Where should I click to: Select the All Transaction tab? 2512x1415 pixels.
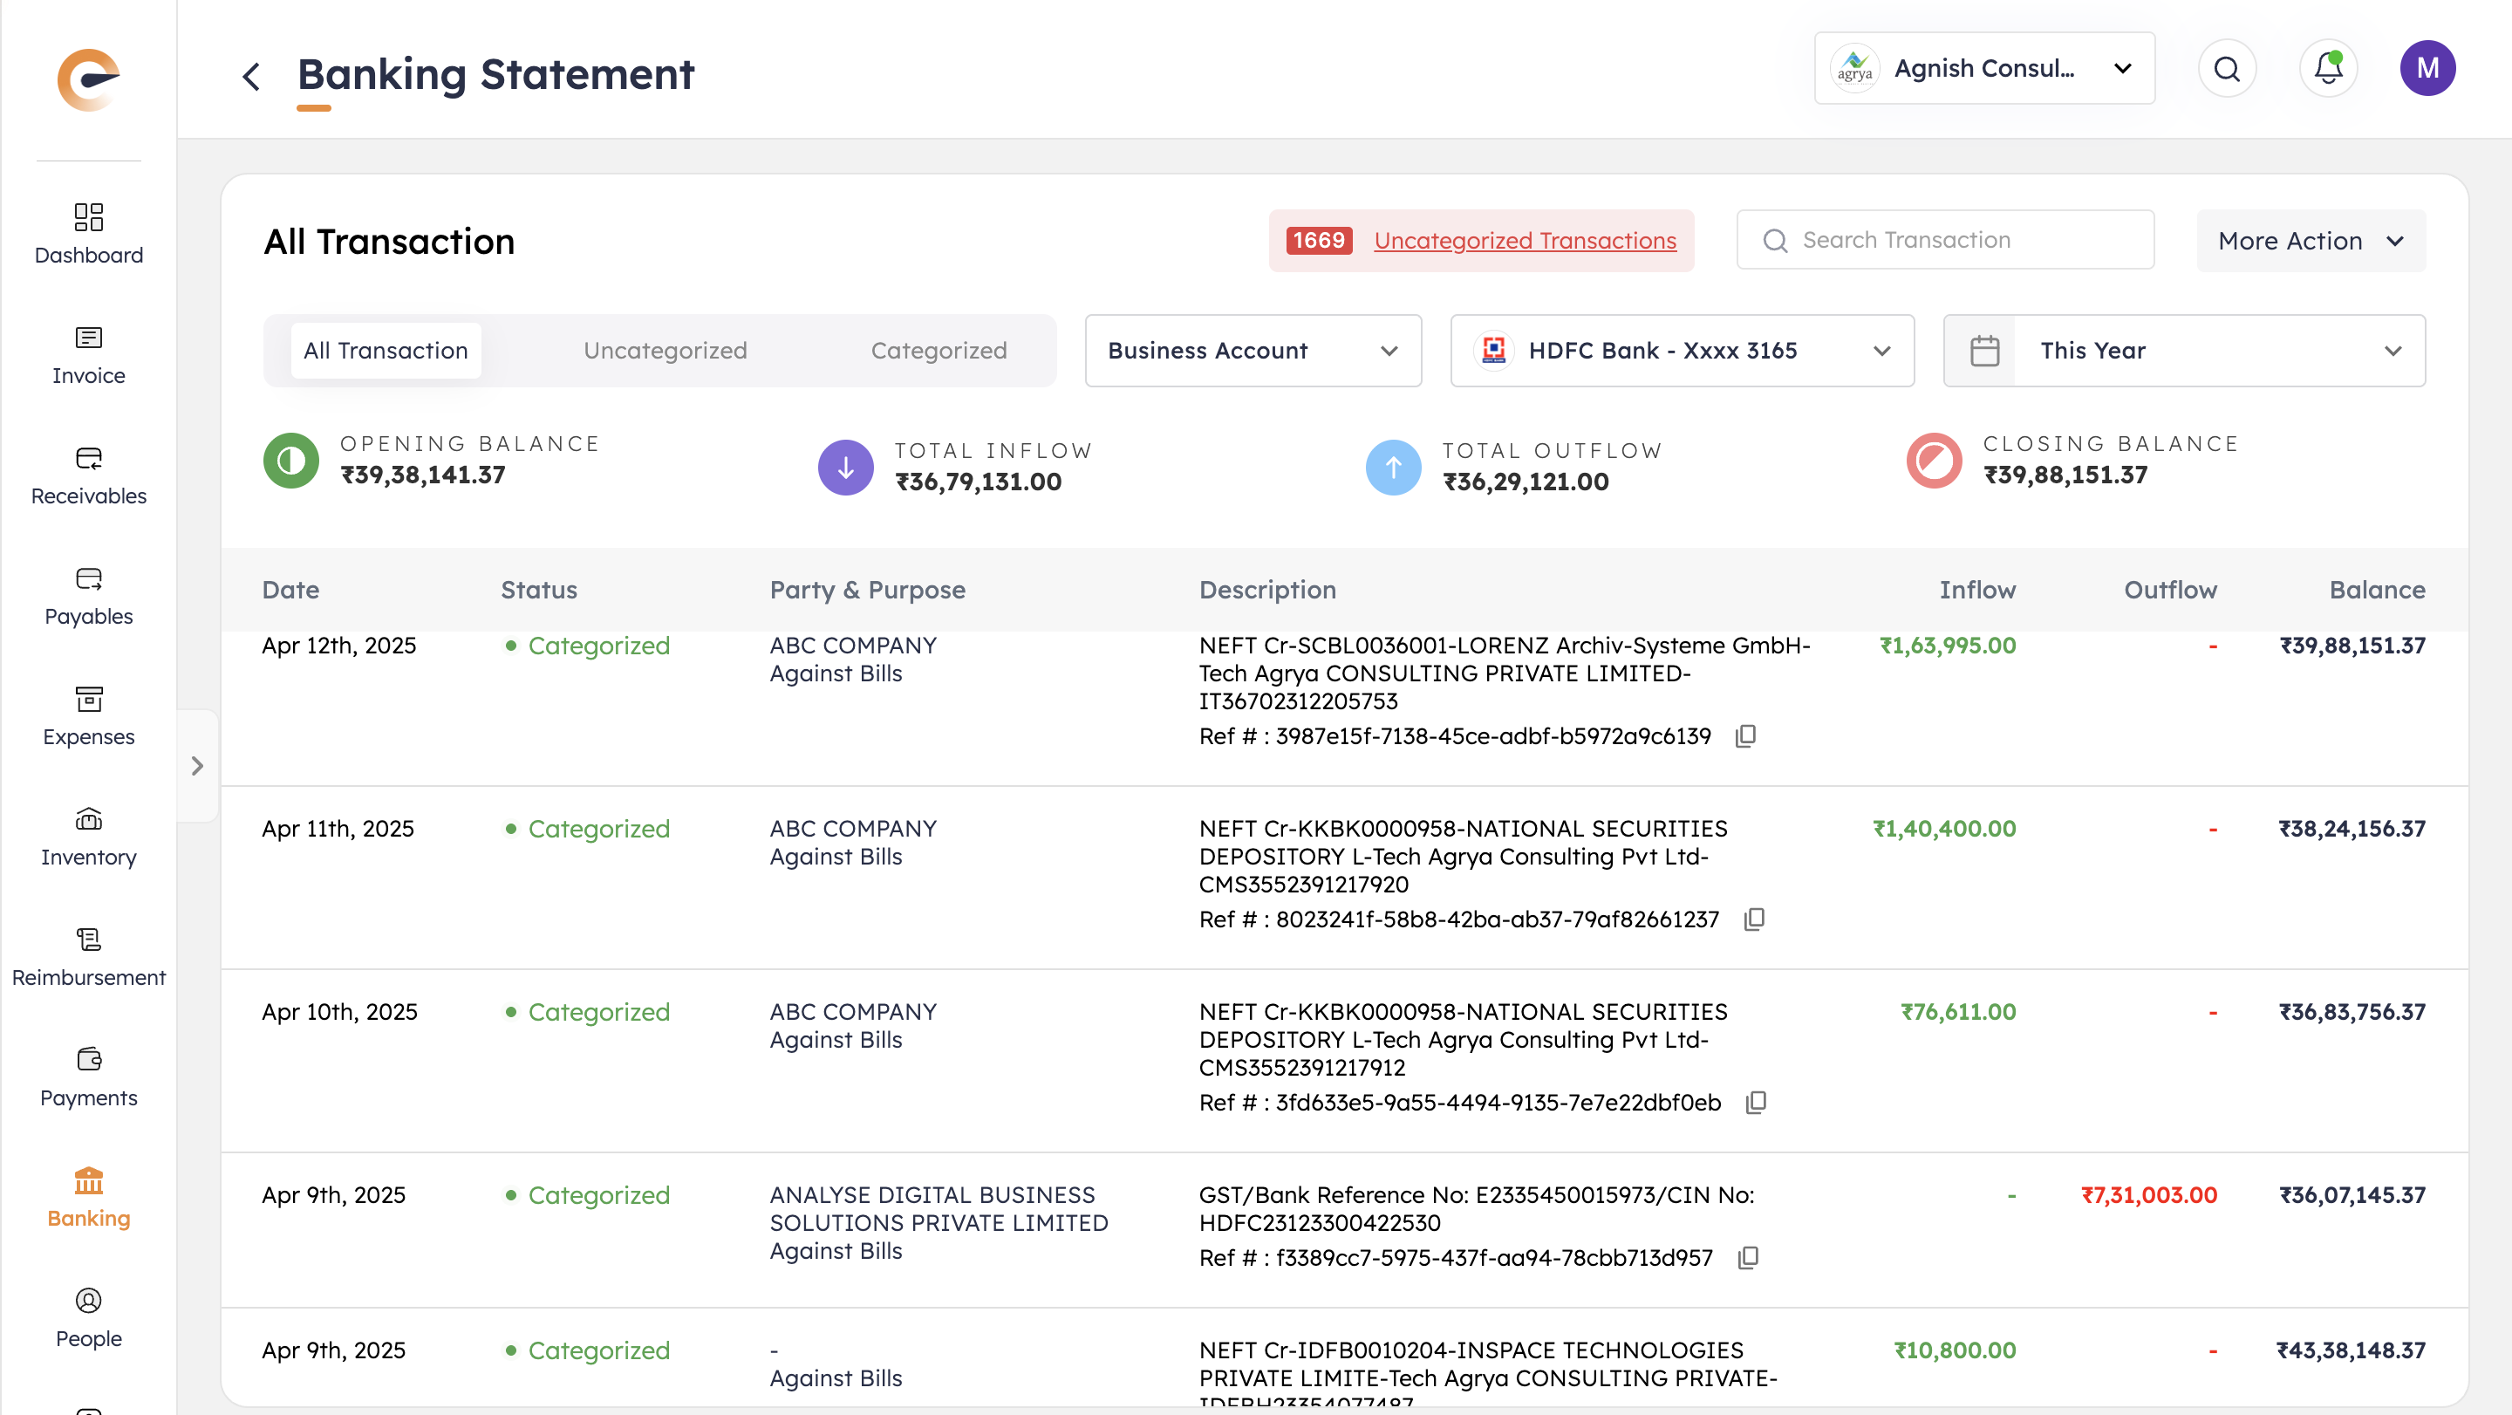click(x=386, y=350)
